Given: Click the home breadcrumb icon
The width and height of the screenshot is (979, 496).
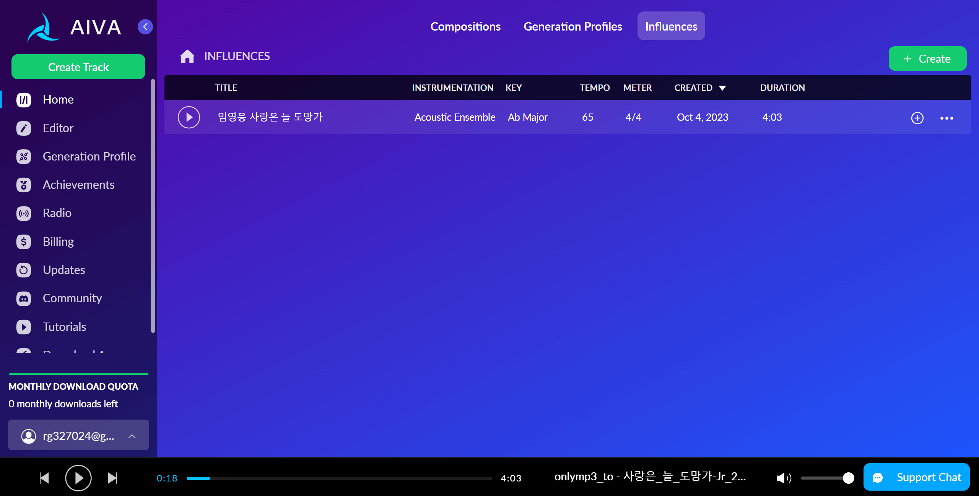Looking at the screenshot, I should click(x=187, y=56).
